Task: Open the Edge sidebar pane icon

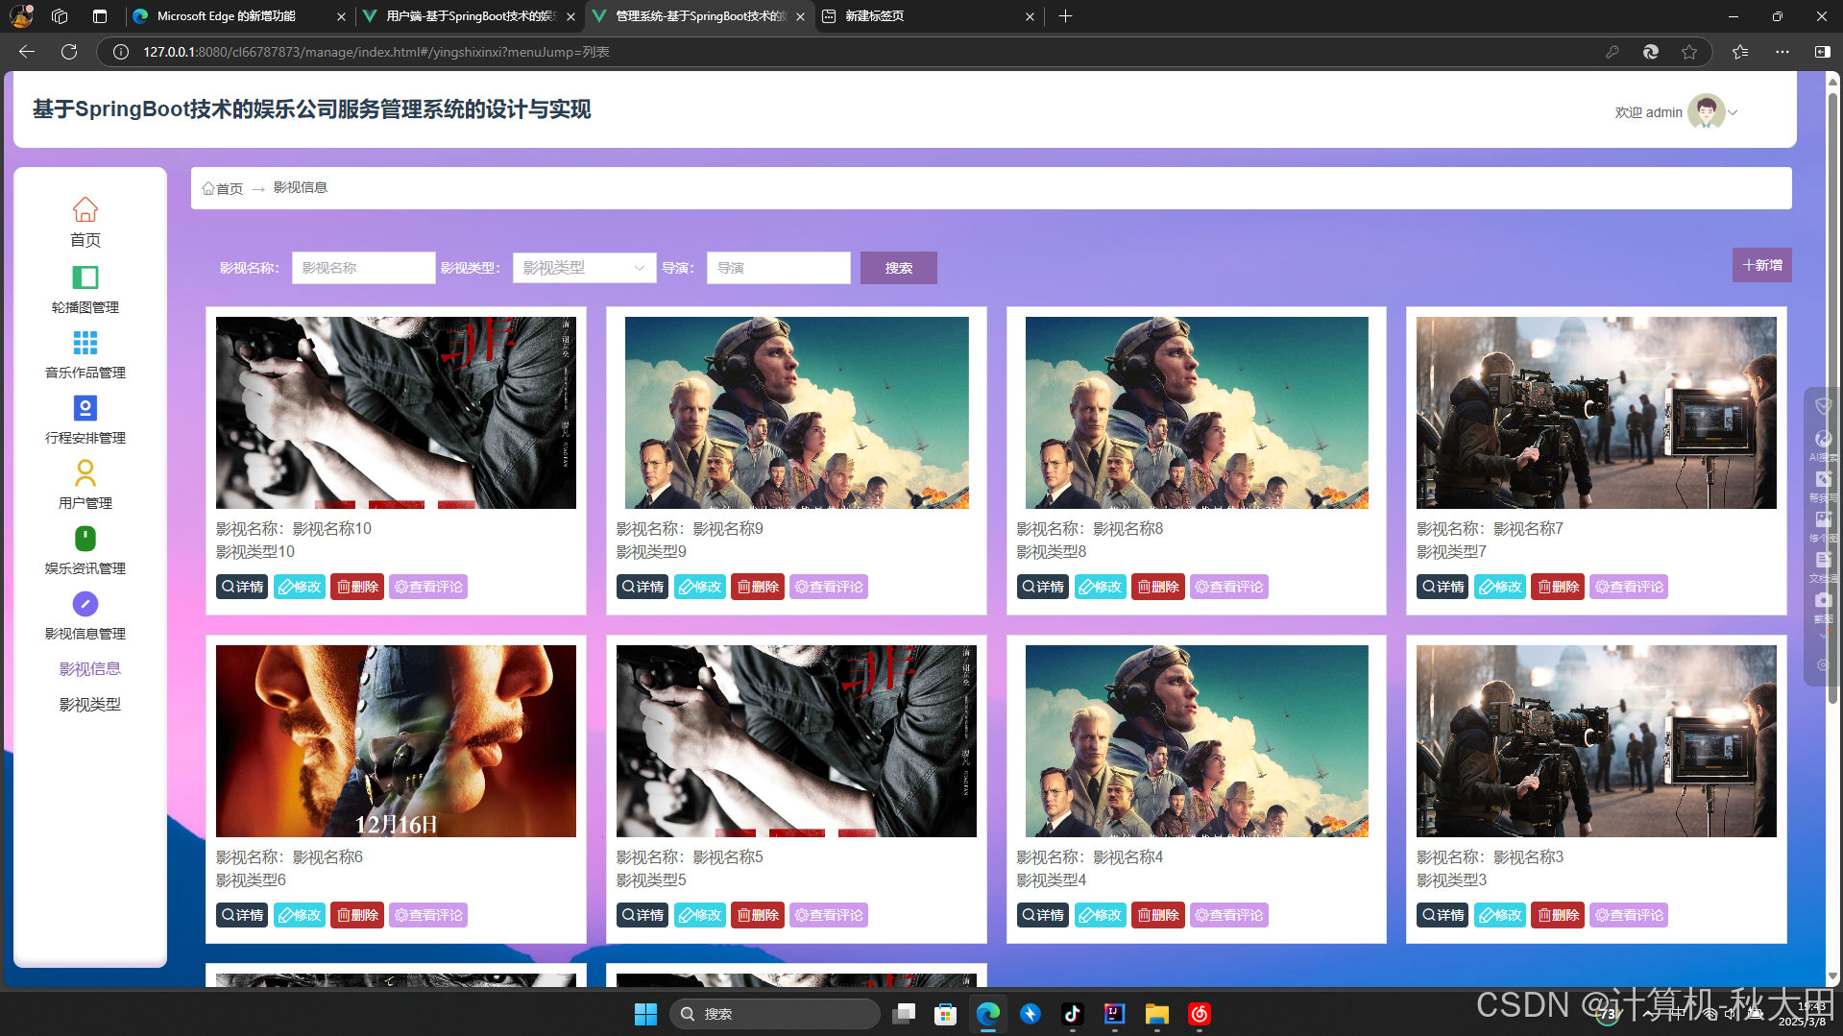Action: click(x=1822, y=52)
